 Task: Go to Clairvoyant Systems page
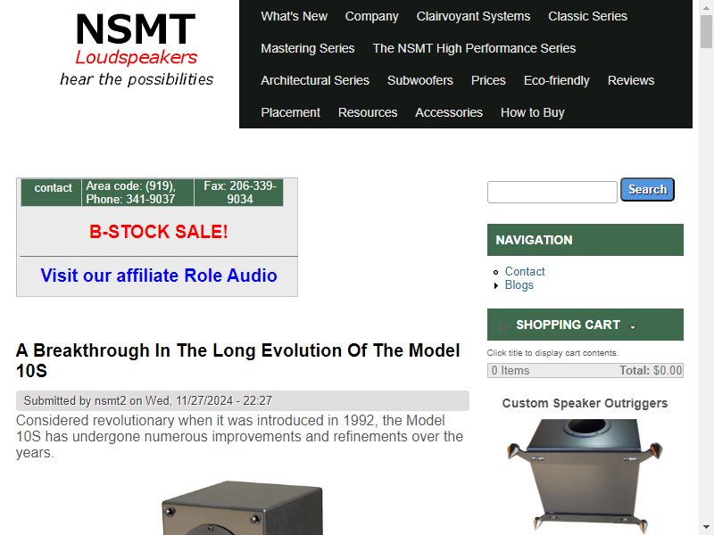(473, 16)
